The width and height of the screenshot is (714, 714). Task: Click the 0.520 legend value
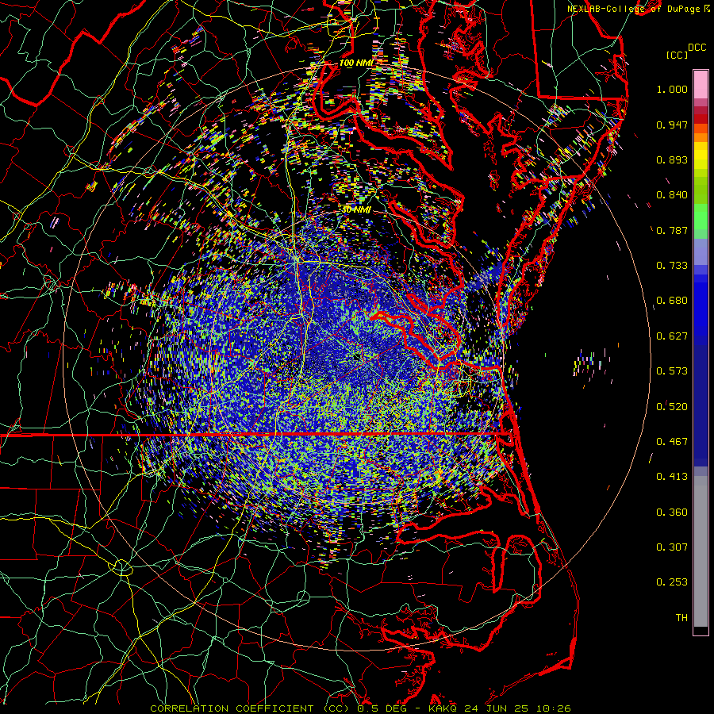point(672,407)
